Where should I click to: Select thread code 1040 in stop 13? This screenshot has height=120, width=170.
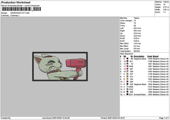(x=150, y=89)
